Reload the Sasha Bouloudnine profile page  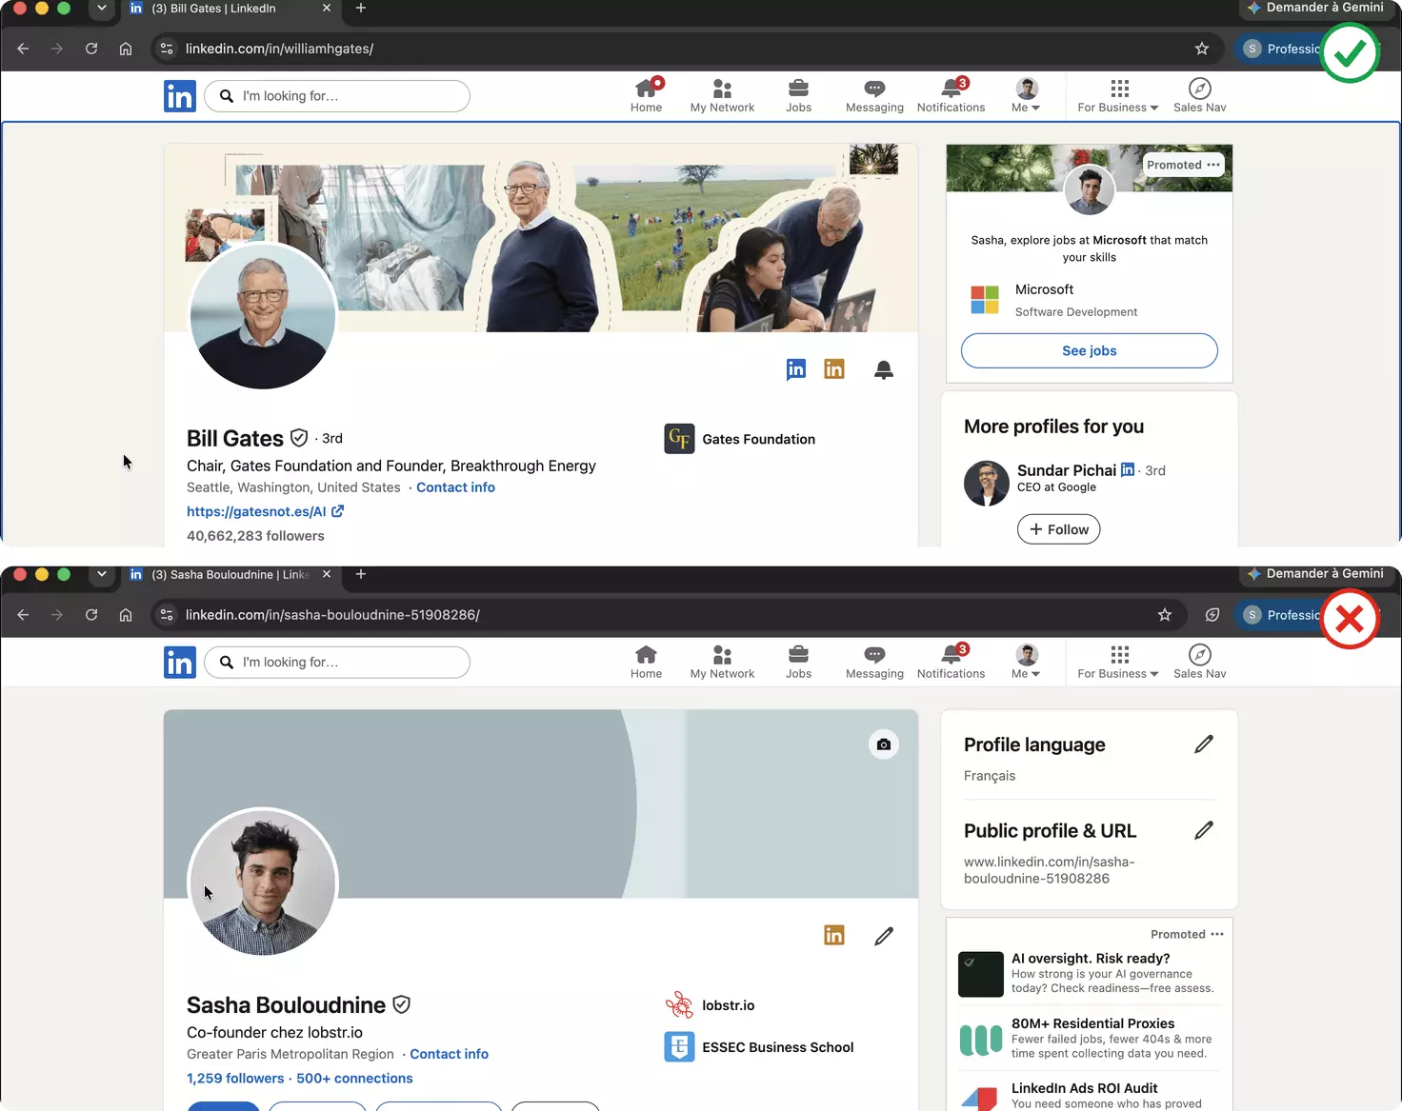coord(91,615)
